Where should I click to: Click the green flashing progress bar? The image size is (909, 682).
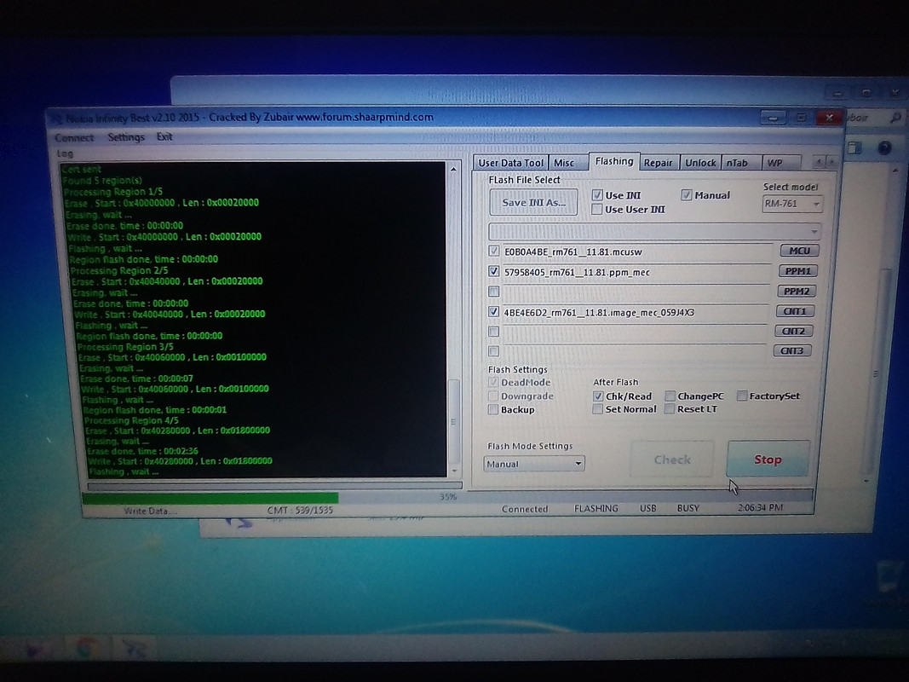tap(210, 498)
